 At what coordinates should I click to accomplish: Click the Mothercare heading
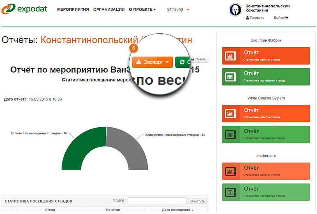(x=266, y=156)
